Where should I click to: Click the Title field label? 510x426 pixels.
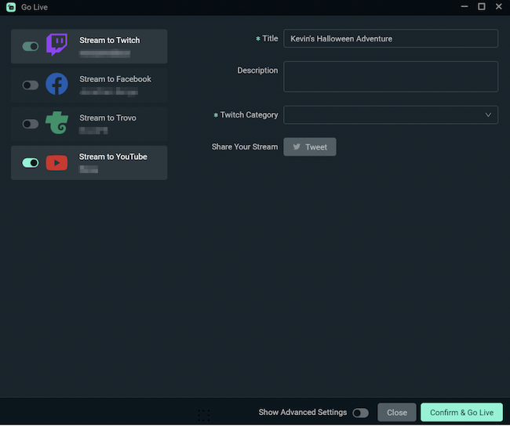270,38
